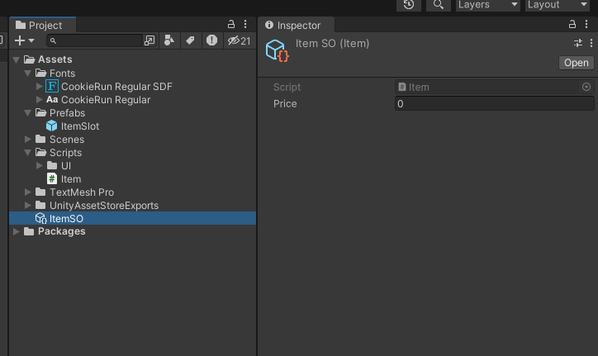Select the Scenes folder icon
This screenshot has width=598, height=356.
pyautogui.click(x=40, y=139)
